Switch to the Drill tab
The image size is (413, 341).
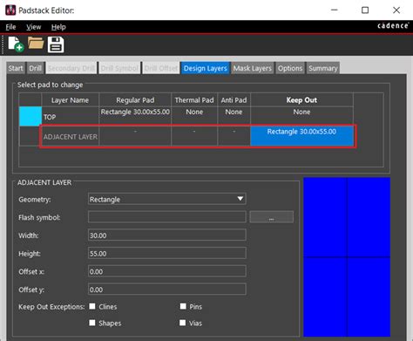(36, 68)
